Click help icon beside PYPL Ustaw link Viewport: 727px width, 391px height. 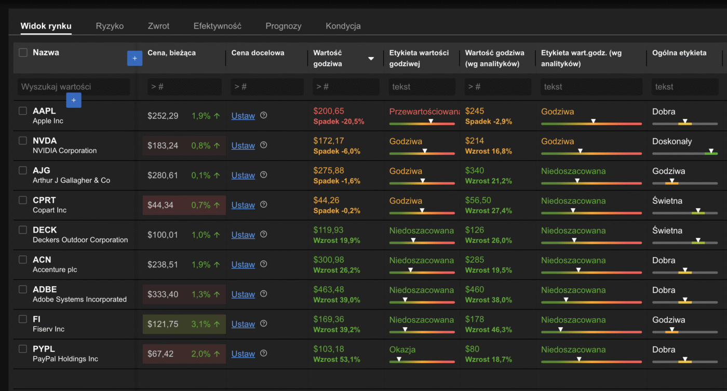[x=263, y=354]
